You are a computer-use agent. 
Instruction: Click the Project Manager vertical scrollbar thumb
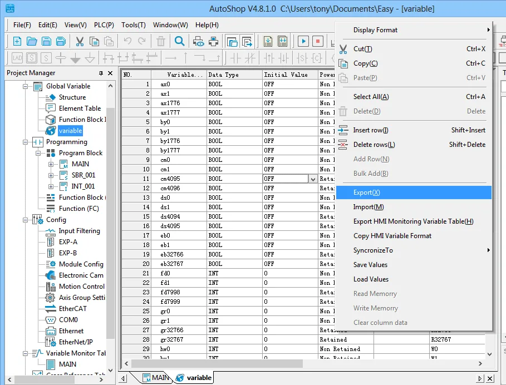110,223
